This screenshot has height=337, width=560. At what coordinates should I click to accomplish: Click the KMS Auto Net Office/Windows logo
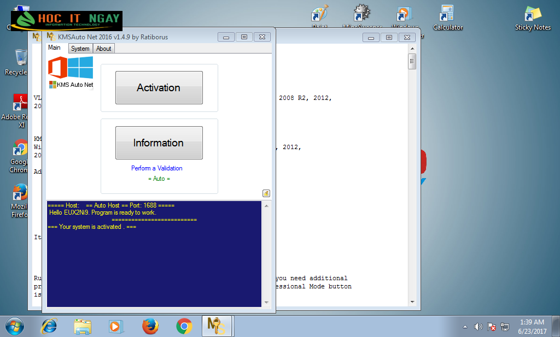pos(71,73)
